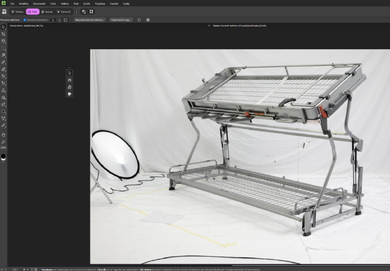Open the Testo menu

(x=53, y=4)
